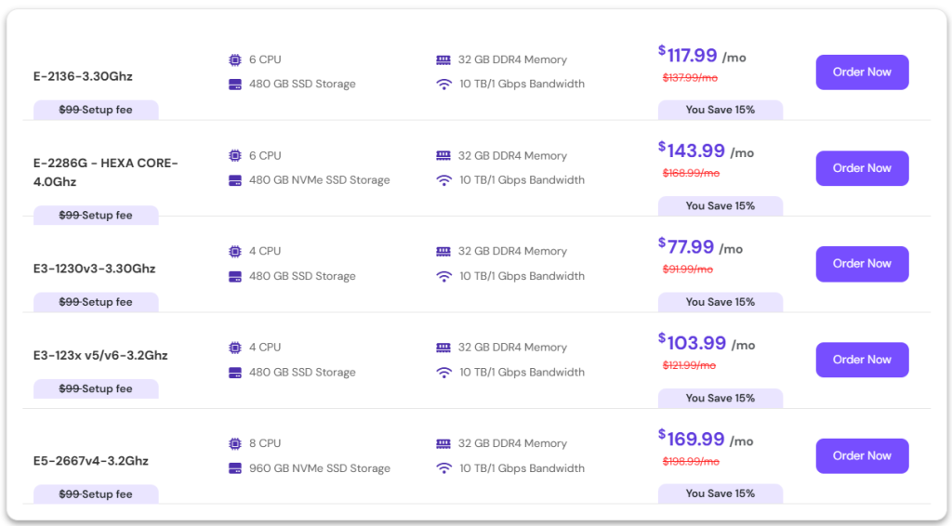Click bandwidth wifi icon in E-2286G row

pos(443,180)
